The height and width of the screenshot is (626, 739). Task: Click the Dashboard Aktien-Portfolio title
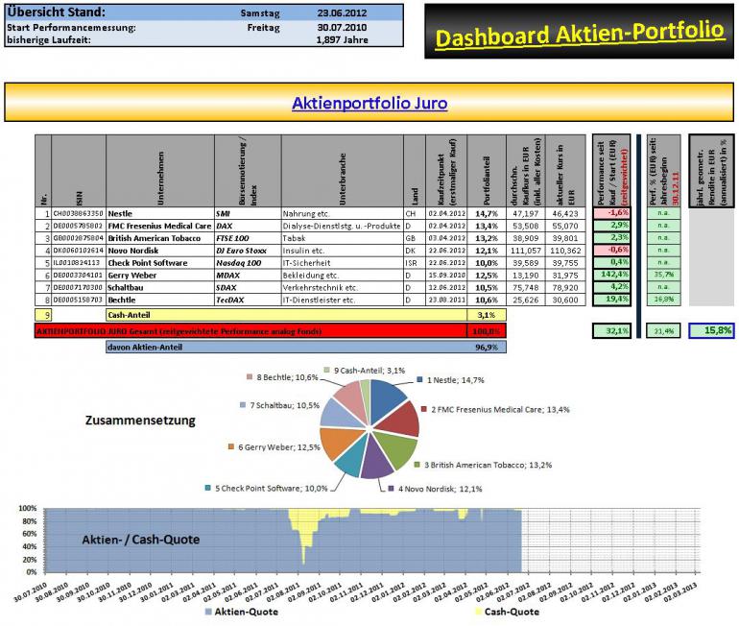tap(580, 34)
